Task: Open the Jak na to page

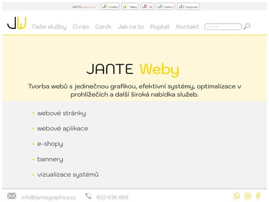Action: pos(131,27)
